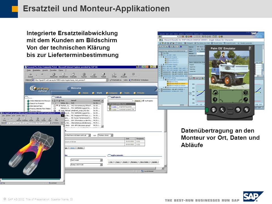The height and width of the screenshot is (204, 272).
Task: Tap the Menu silkscreen icon on Palm emulator
Action: click(215, 99)
